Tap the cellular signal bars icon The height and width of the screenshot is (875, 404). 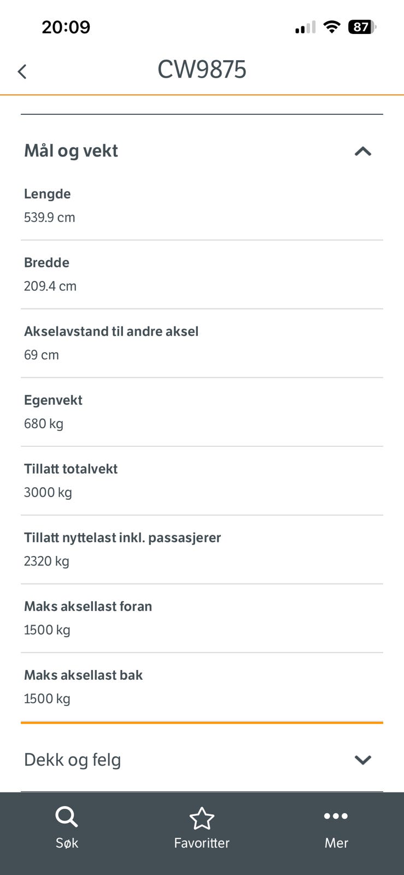click(x=305, y=27)
